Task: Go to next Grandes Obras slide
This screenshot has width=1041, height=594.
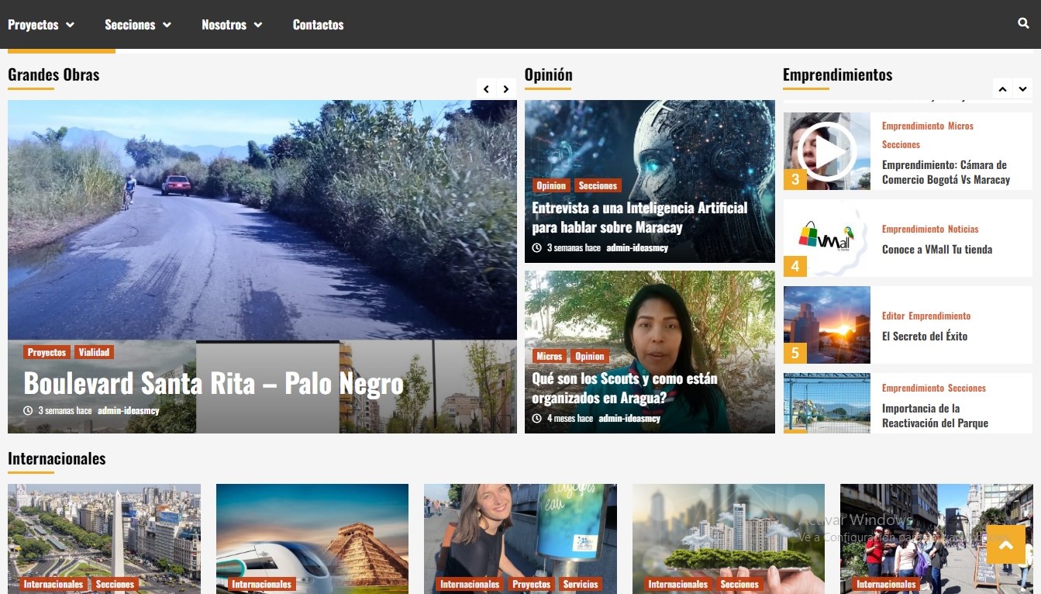Action: coord(506,89)
